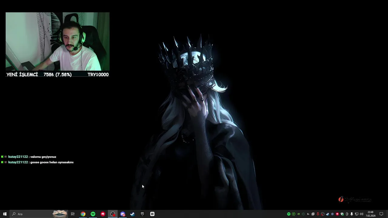Open the notification center
388x218 pixels.
click(x=381, y=214)
